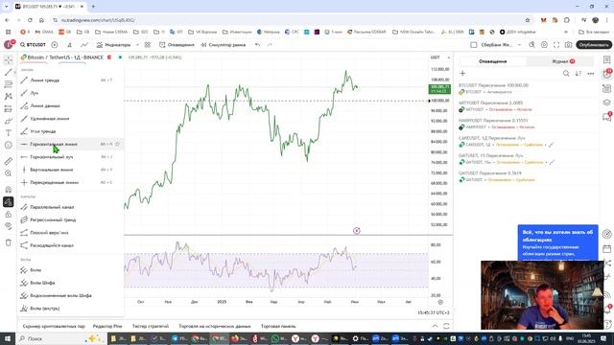Open Тестер стратегий tab at bottom
The height and width of the screenshot is (345, 614).
click(x=151, y=326)
